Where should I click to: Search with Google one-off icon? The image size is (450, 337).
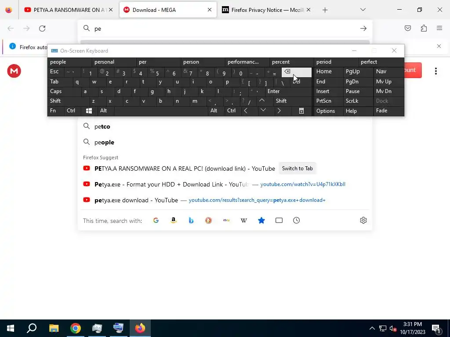tap(156, 220)
